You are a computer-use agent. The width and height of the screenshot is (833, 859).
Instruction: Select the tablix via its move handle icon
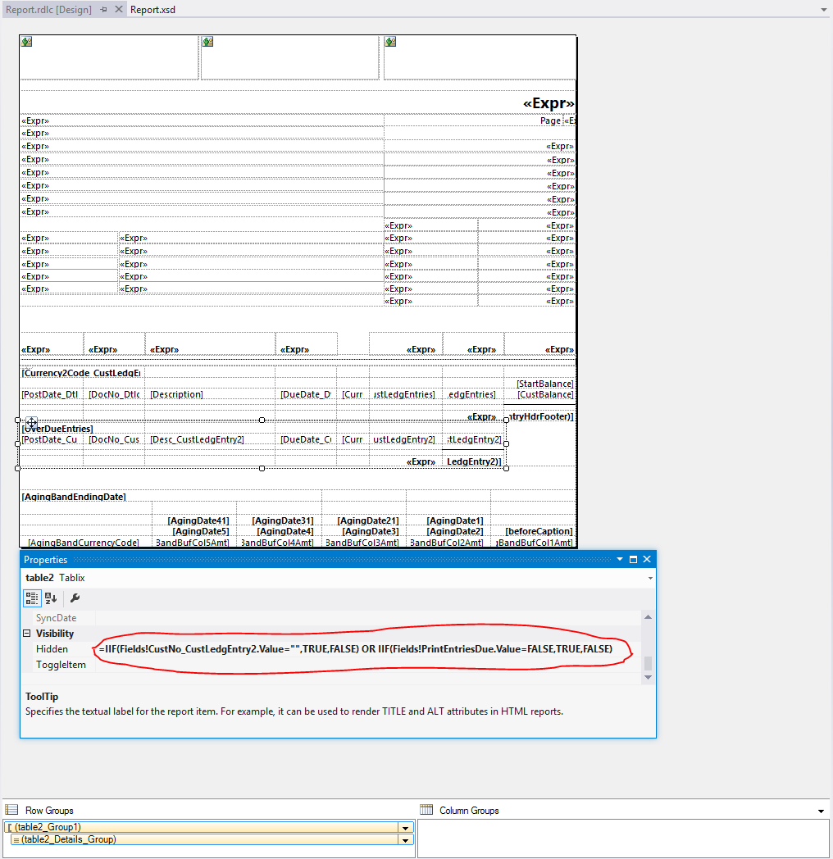click(x=32, y=420)
